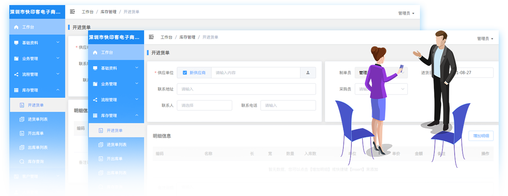Collapse 库存管理 chevron in front sidebar
508x196 pixels.
tap(136, 115)
